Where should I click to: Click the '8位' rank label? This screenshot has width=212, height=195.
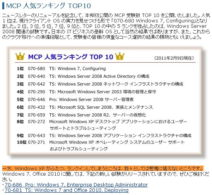pyautogui.click(x=20, y=121)
